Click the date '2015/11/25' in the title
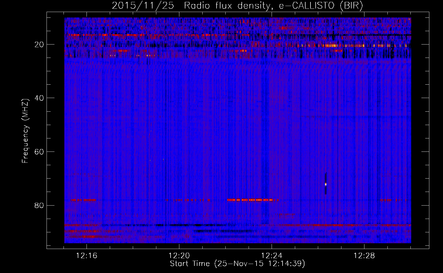The image size is (443, 273). coord(143,6)
